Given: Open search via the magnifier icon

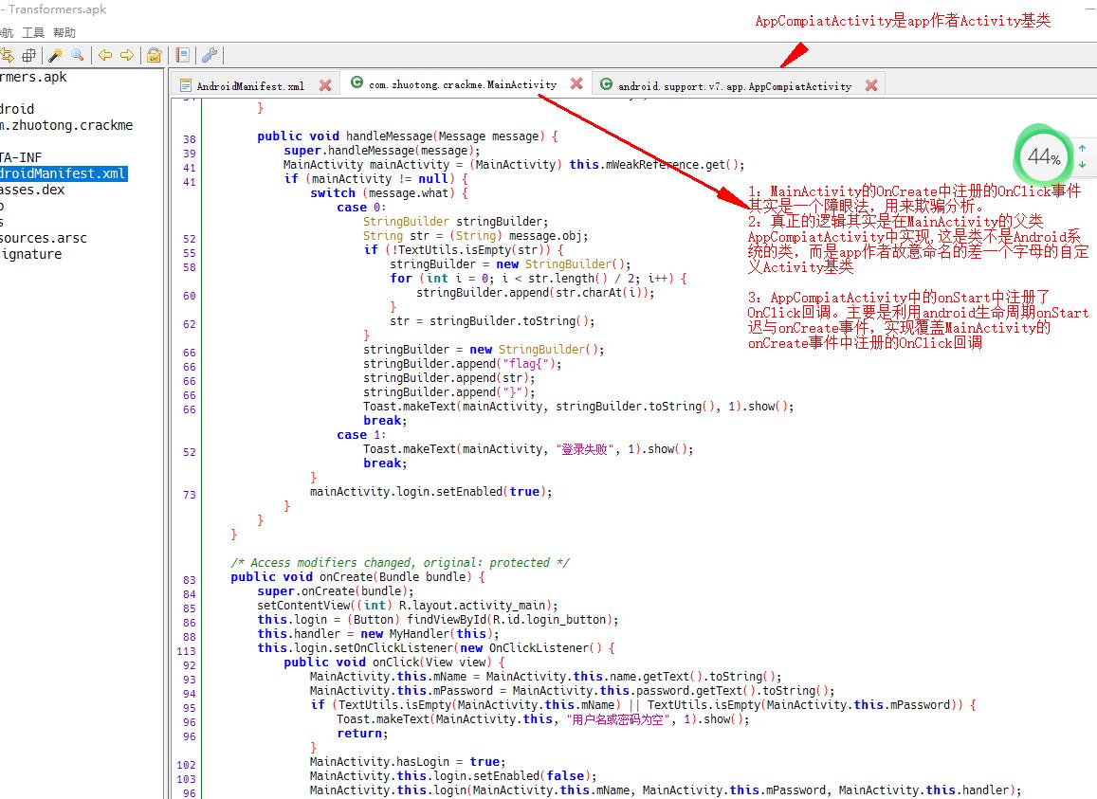Looking at the screenshot, I should tap(75, 55).
